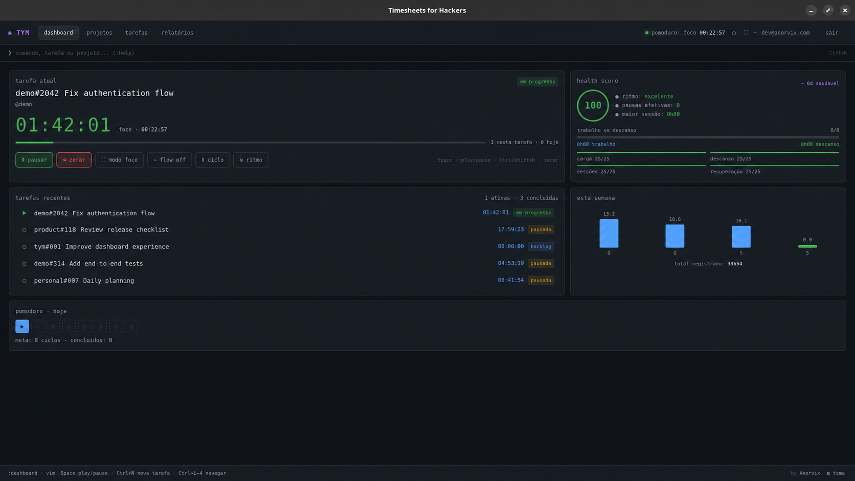This screenshot has width=855, height=481.
Task: Click the fullscreen brackets icon in header
Action: 746,33
